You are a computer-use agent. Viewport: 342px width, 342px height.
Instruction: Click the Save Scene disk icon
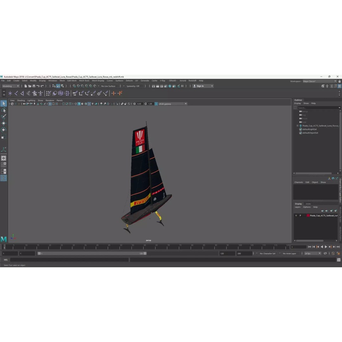pyautogui.click(x=34, y=86)
